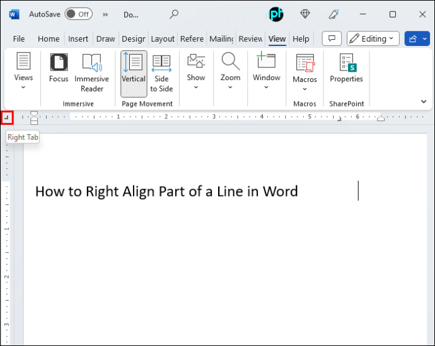Switch to the Design tab
The image size is (435, 346).
coord(134,39)
